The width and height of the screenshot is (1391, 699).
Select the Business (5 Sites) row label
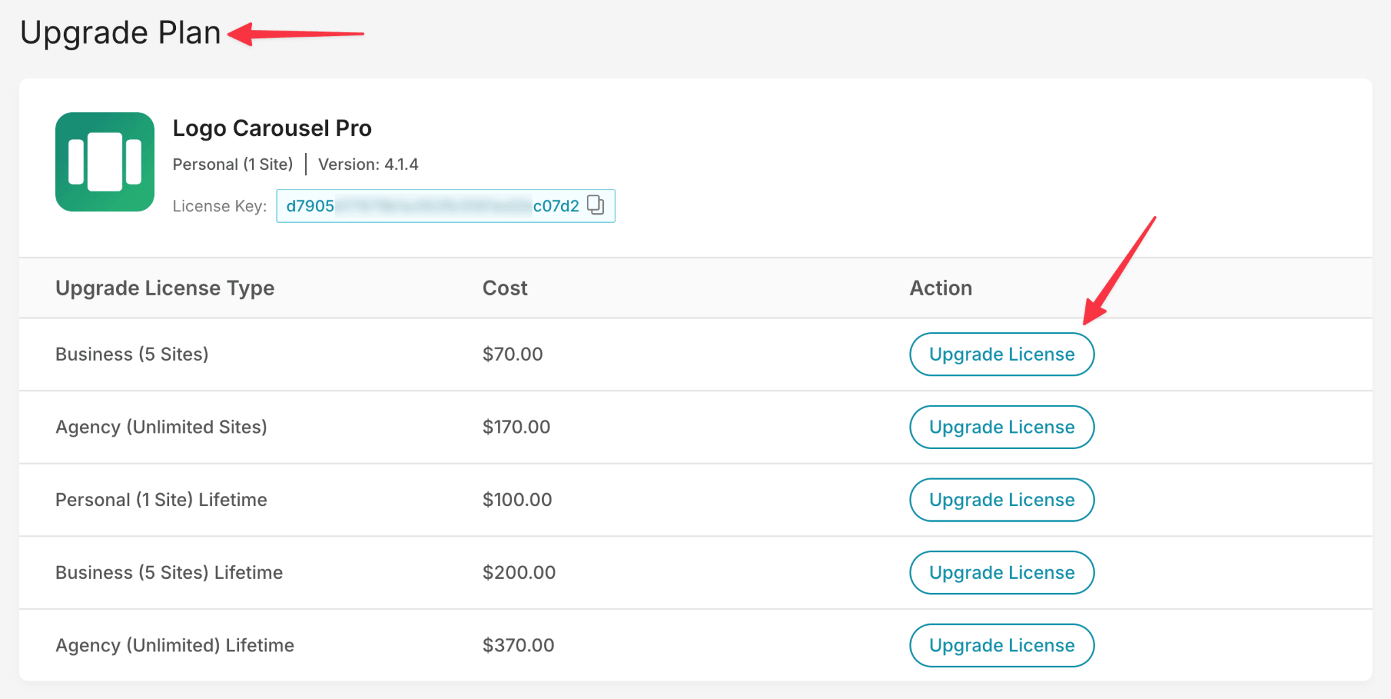click(x=132, y=354)
